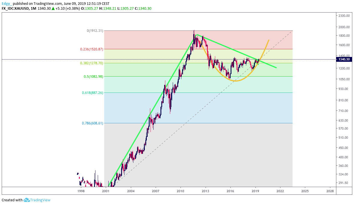Viewport: 354px width, 205px height.
Task: Click the 1050.00 price axis label
Action: click(344, 79)
